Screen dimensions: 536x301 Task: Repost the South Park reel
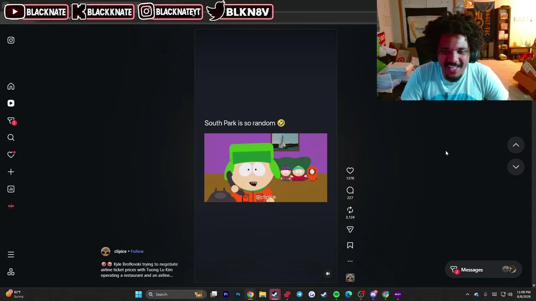(x=350, y=210)
